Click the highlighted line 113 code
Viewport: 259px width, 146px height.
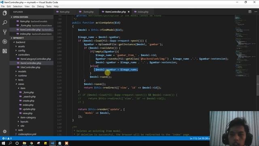116,69
